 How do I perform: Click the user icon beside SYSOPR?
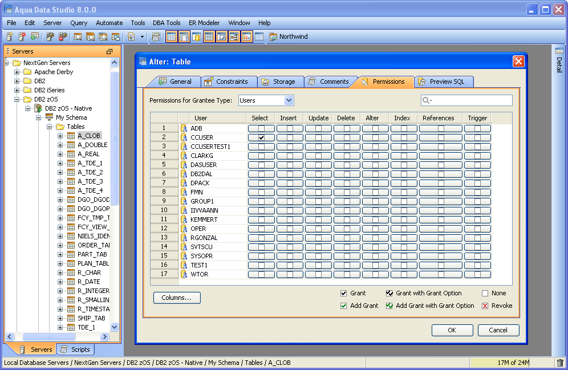(x=184, y=256)
